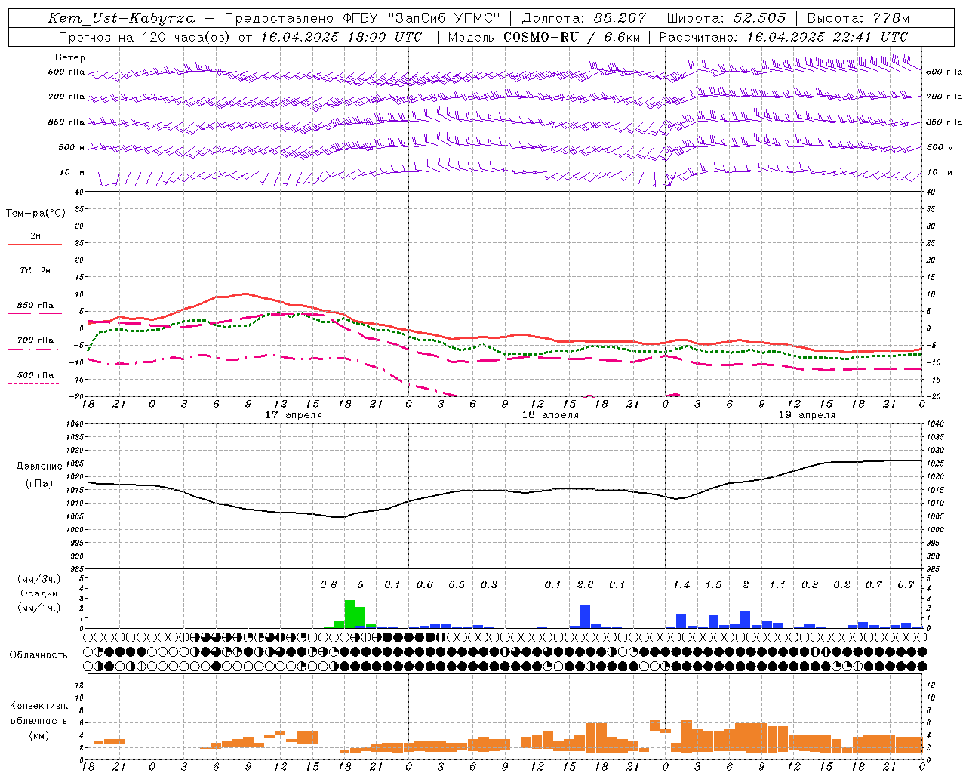Click the '500 м' wind level label on the left
The height and width of the screenshot is (773, 966).
pyautogui.click(x=72, y=147)
